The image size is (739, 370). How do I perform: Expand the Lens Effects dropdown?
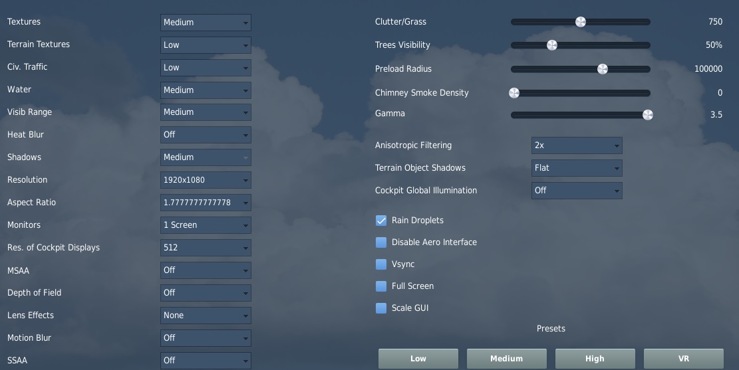coord(206,316)
